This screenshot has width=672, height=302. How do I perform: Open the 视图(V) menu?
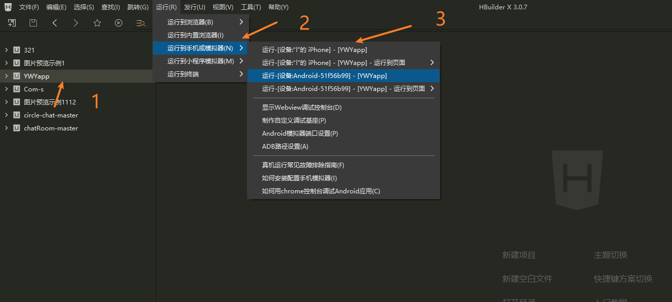tap(223, 7)
